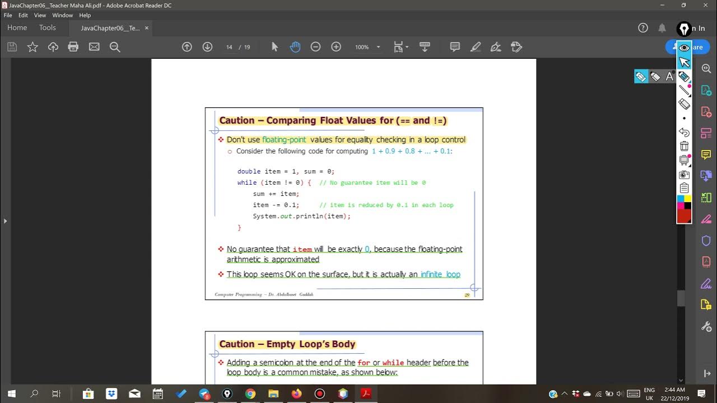
Task: Pick the red color swatch
Action: tap(684, 215)
